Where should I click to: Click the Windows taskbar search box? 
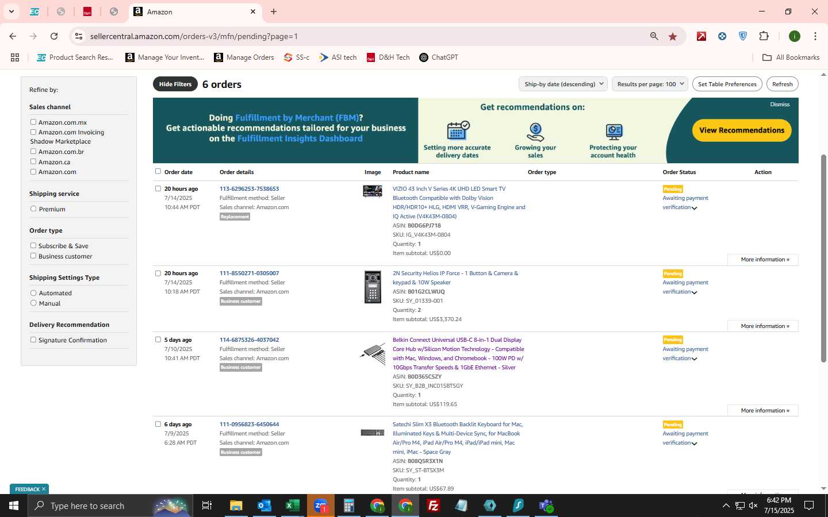pos(109,506)
